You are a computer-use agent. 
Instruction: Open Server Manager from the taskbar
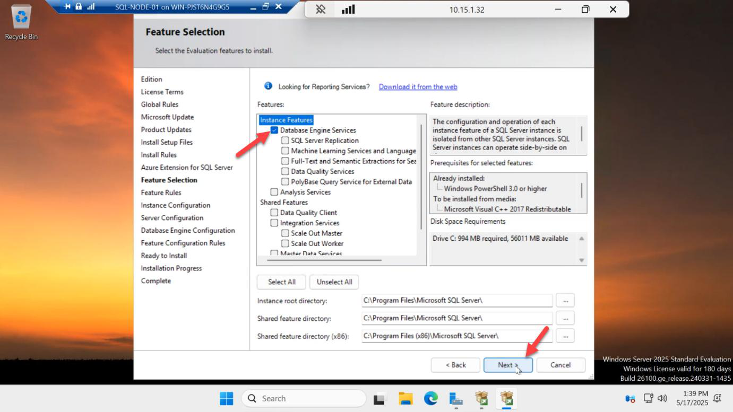click(456, 398)
